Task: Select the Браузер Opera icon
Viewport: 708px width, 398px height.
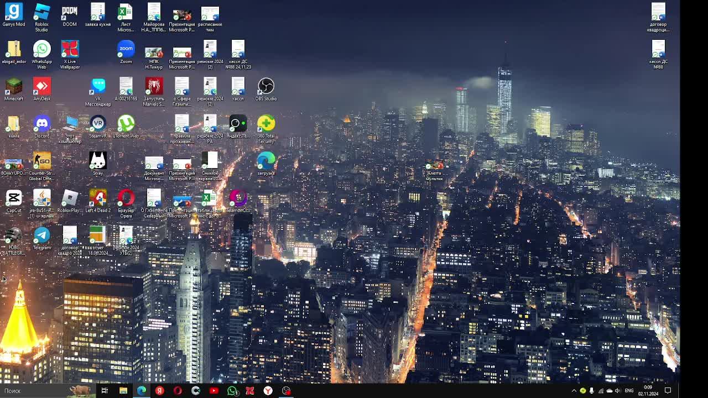Action: pos(126,204)
